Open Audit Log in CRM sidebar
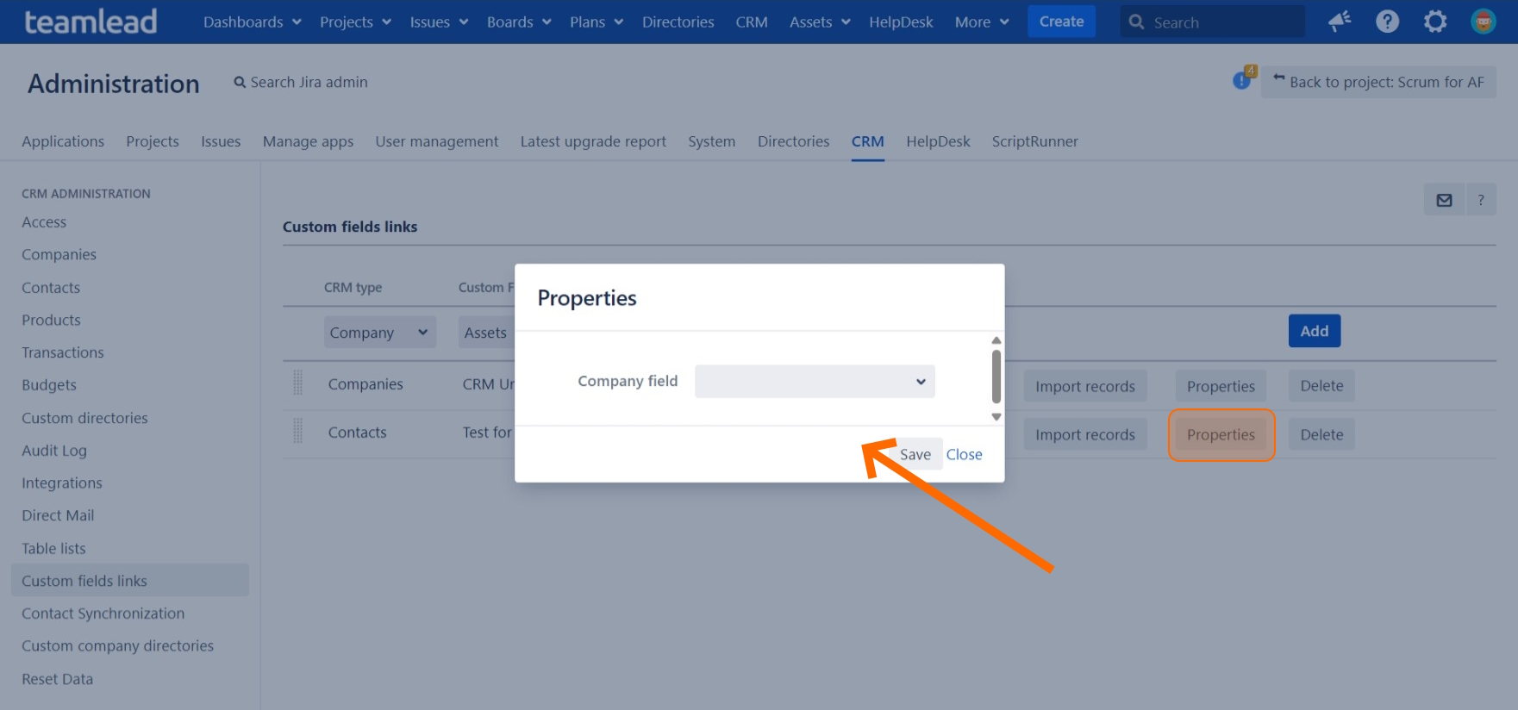1518x710 pixels. 54,451
